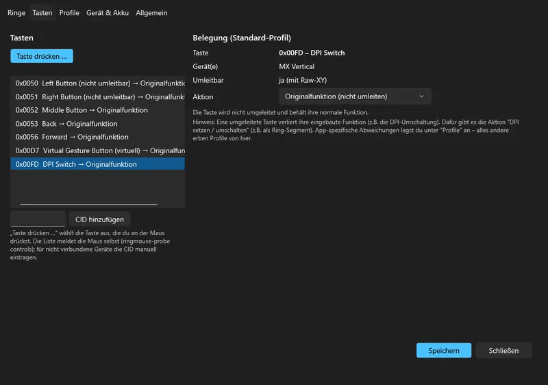This screenshot has height=385, width=548.
Task: Click the 'ja (mit Raw-XY)' value
Action: pyautogui.click(x=303, y=80)
